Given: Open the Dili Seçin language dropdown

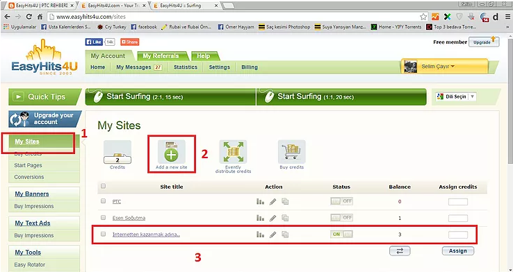Looking at the screenshot, I should point(456,96).
